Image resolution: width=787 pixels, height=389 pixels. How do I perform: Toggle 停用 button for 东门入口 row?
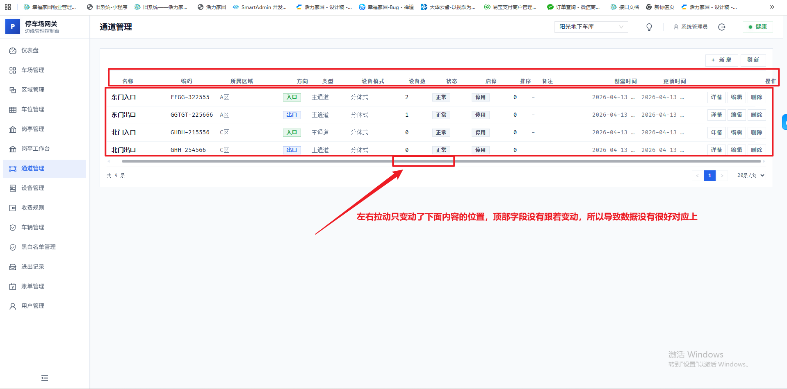pyautogui.click(x=480, y=97)
